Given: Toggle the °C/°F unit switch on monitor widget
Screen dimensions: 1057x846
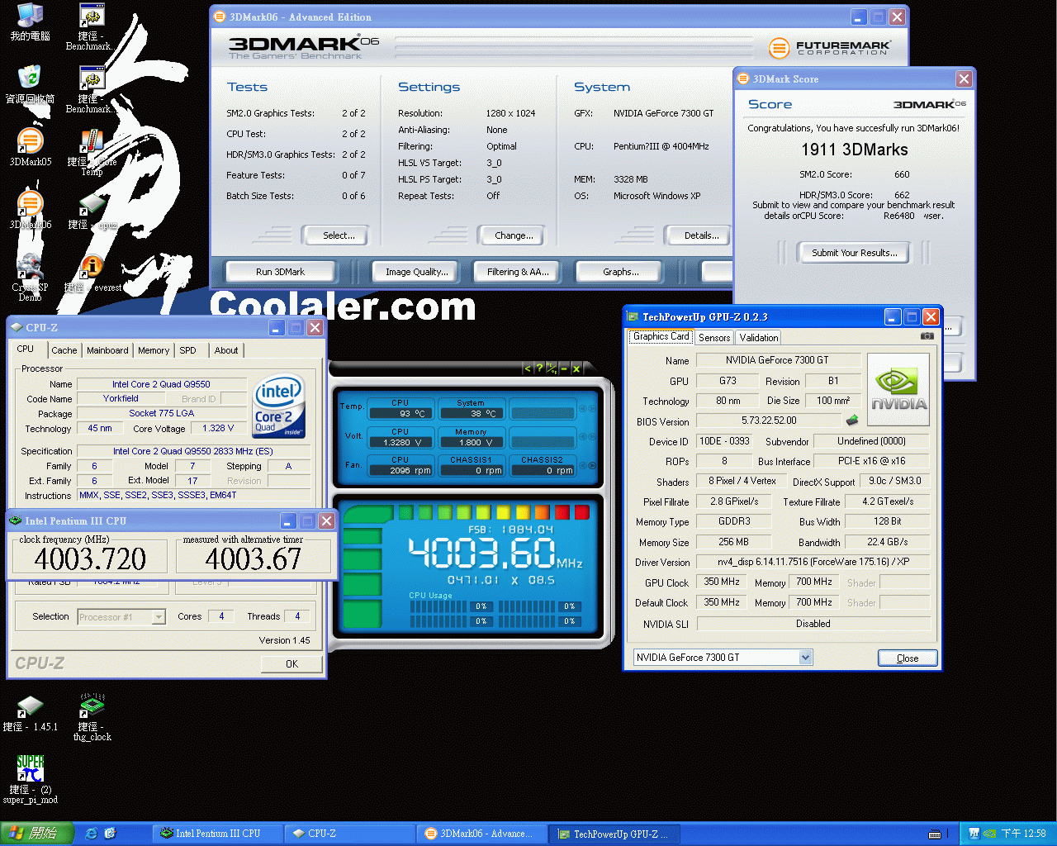Looking at the screenshot, I should click(552, 368).
